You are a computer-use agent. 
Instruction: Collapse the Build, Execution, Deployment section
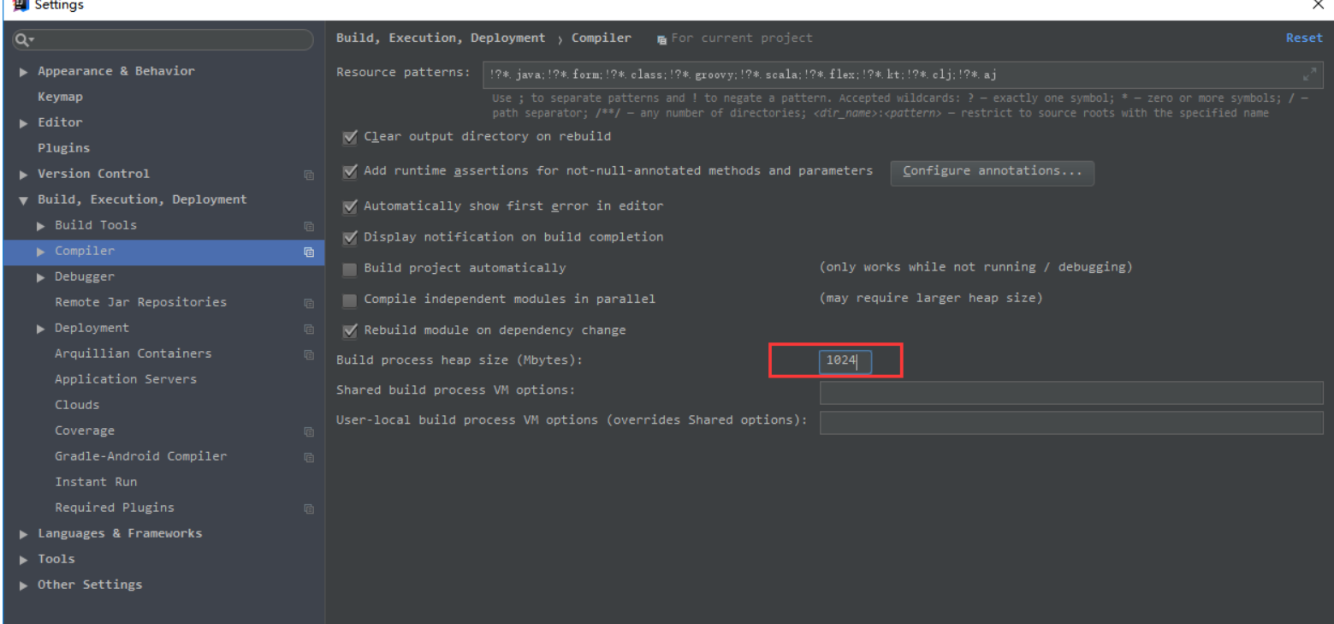coord(23,199)
